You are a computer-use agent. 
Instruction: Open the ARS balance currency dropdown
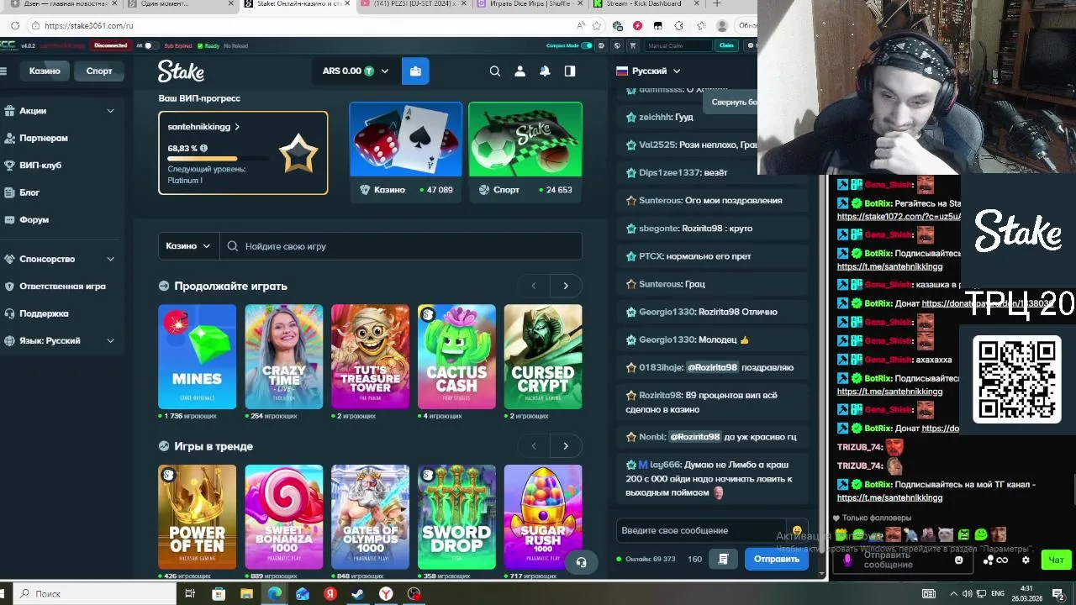(x=356, y=71)
